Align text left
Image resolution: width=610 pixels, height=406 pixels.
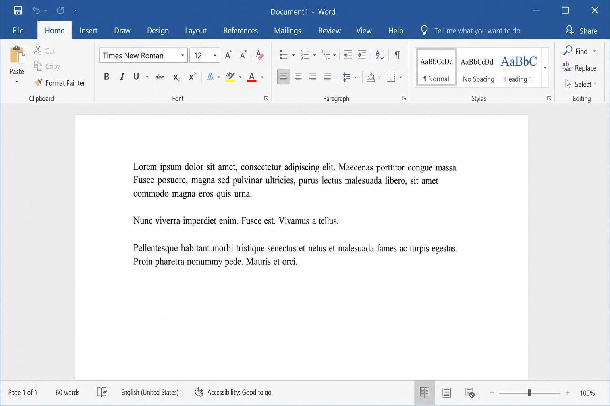[x=284, y=77]
